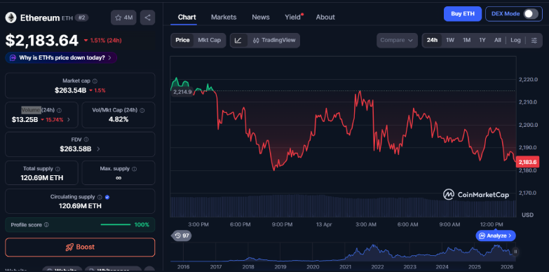Click the Boost button
The image size is (549, 272).
click(80, 247)
